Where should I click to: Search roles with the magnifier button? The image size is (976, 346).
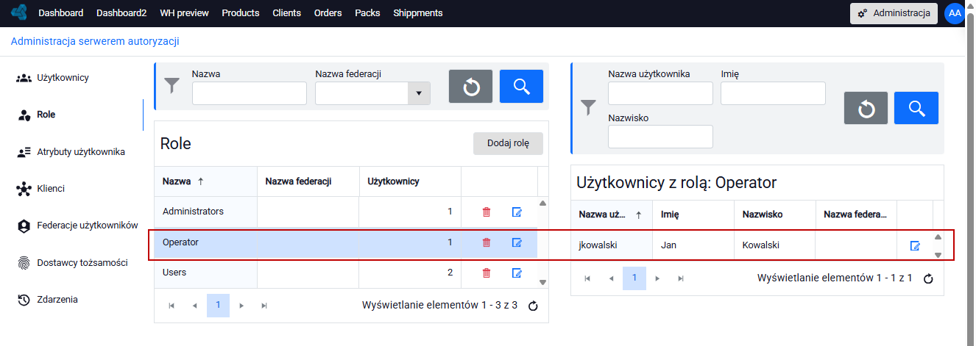coord(521,87)
